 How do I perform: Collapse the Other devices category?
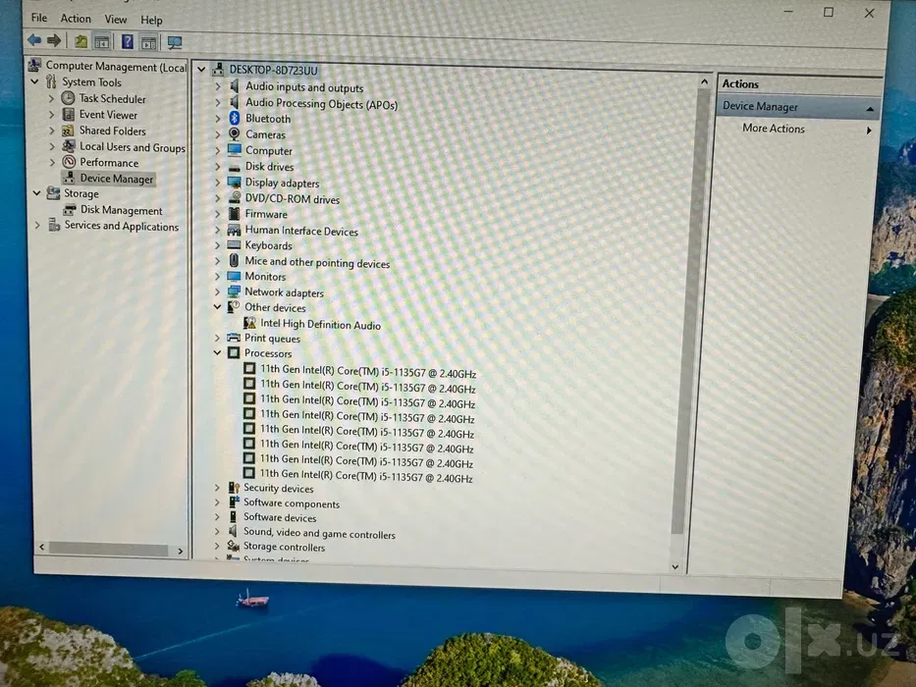217,306
